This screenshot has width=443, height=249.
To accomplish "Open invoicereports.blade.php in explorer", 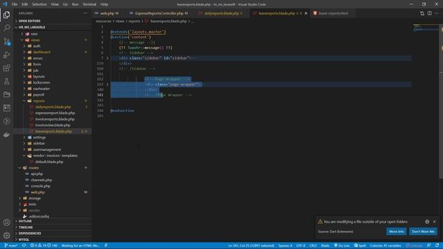I will [55, 119].
